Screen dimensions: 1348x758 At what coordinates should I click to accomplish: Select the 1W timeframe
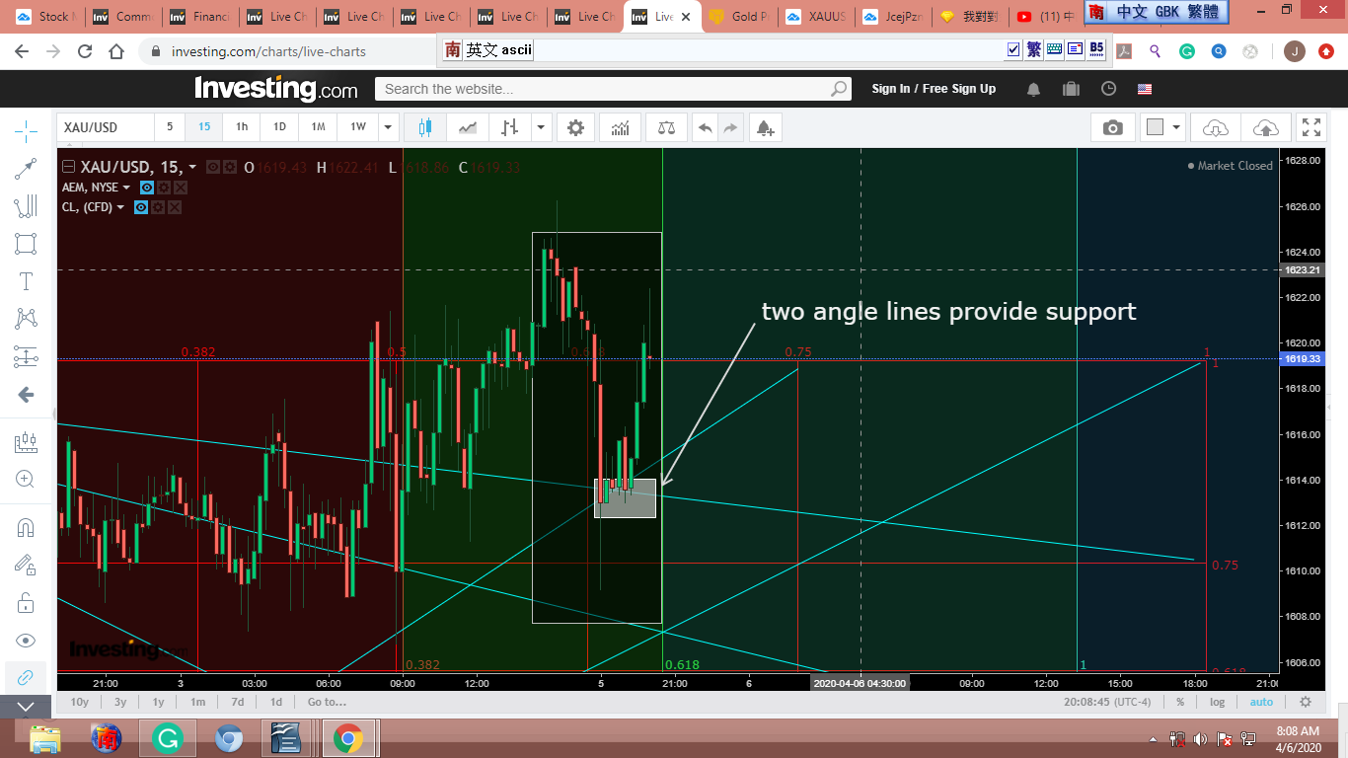pyautogui.click(x=357, y=127)
